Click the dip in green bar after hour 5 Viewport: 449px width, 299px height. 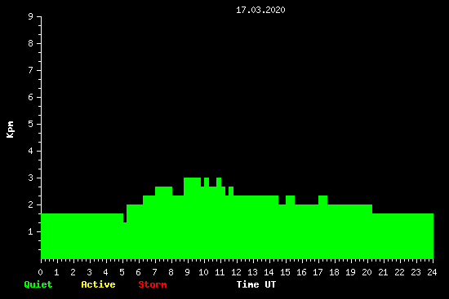point(125,218)
